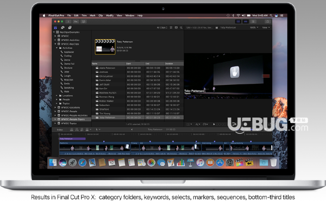Open the viewer View dropdown
This screenshot has height=204, width=326.
(x=266, y=28)
